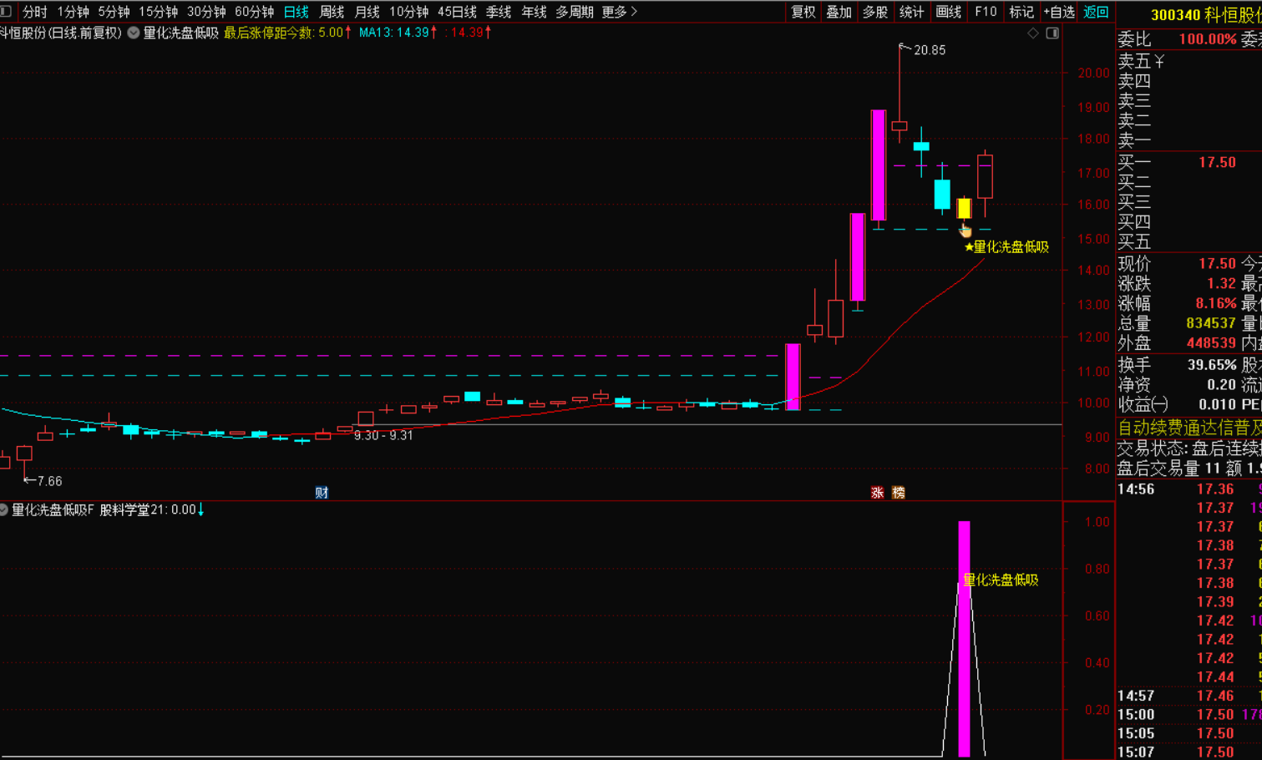1262x760 pixels.
Task: Click the 涨 marker icon on the timeline
Action: tap(877, 493)
